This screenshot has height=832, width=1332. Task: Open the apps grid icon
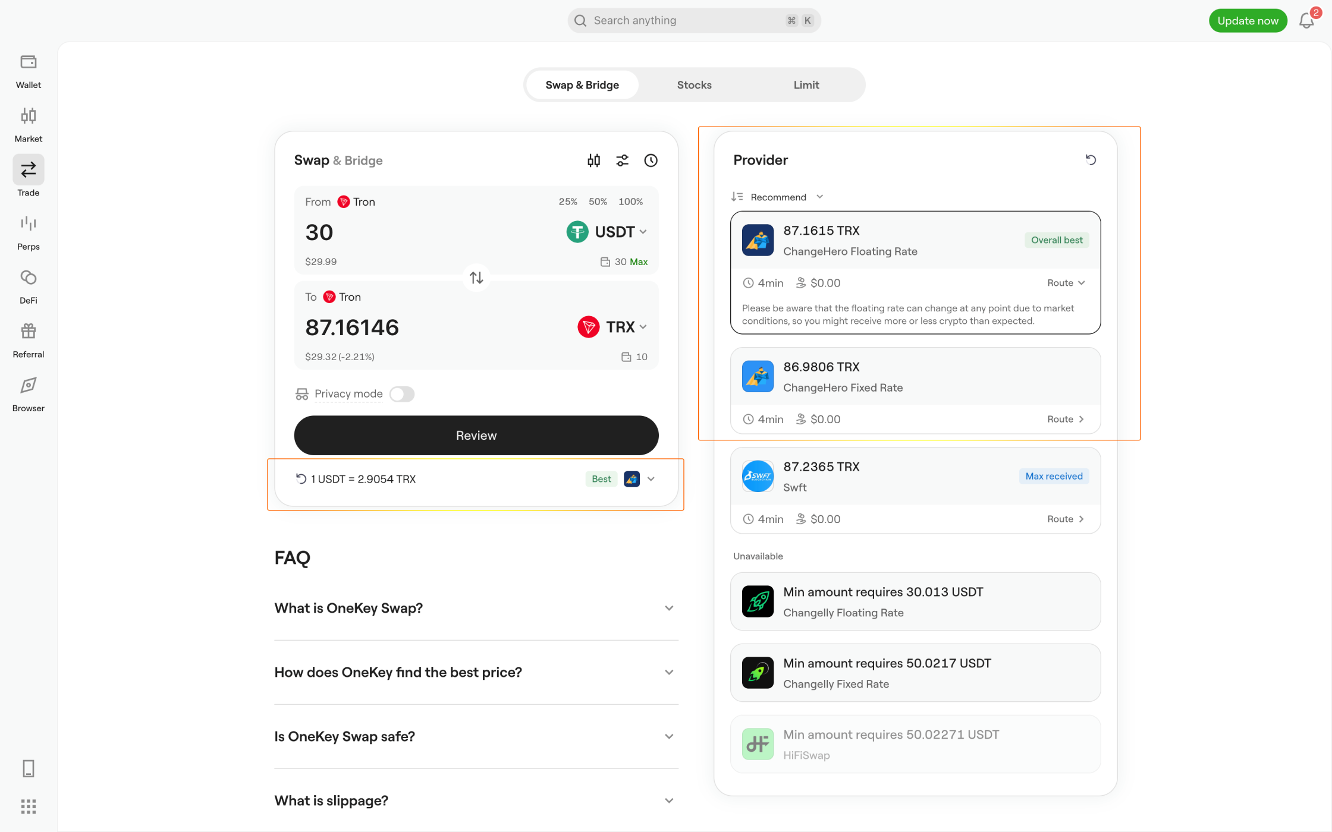click(x=28, y=806)
